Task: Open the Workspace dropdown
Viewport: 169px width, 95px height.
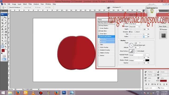Action: click(116, 7)
